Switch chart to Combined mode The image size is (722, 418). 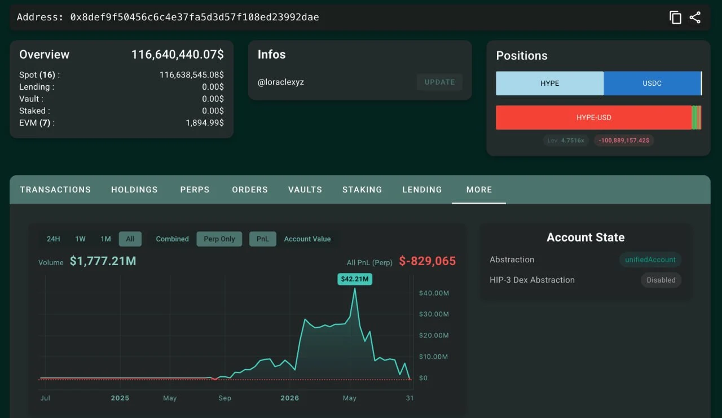coord(172,239)
